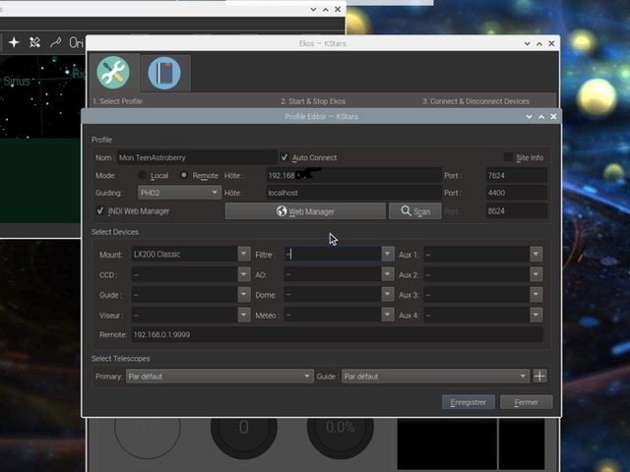Toggle the INDI Web Manager checkbox
This screenshot has height=472, width=630.
pyautogui.click(x=100, y=210)
